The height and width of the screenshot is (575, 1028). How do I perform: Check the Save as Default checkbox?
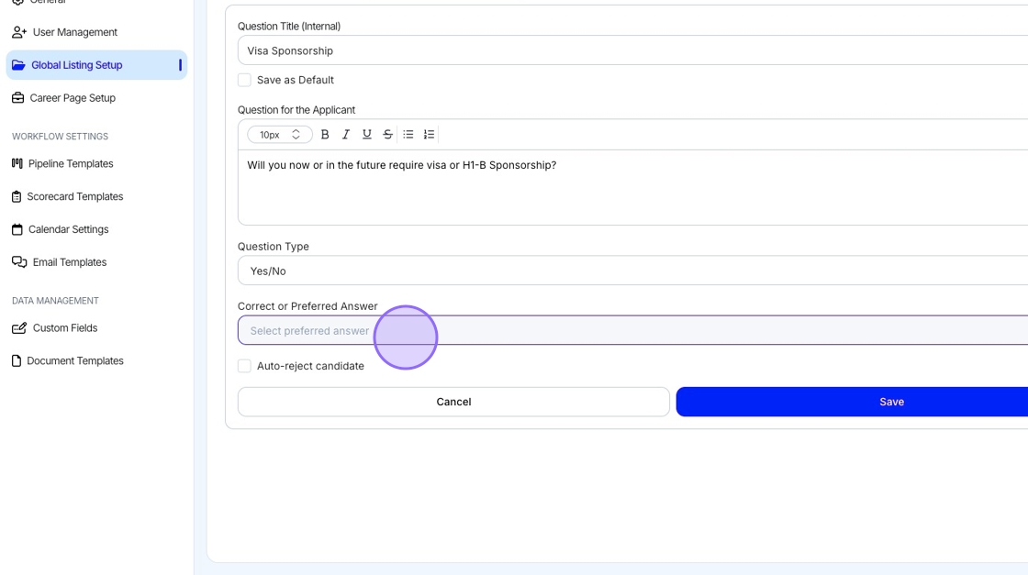point(244,80)
